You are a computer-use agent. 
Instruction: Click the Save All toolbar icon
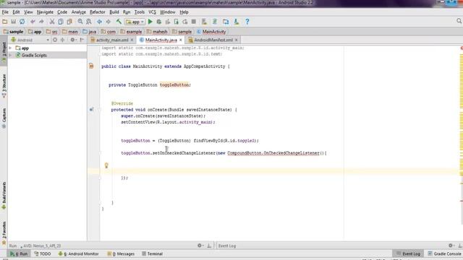coord(13,22)
